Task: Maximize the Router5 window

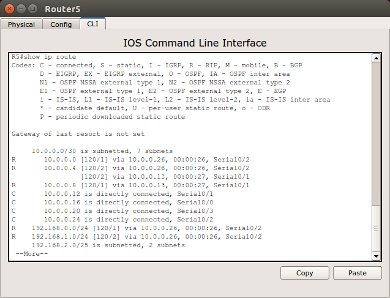Action: [x=32, y=9]
